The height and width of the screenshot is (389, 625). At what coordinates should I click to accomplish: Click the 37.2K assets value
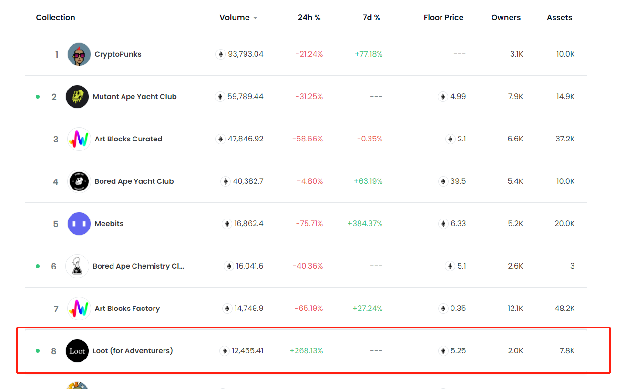[564, 139]
